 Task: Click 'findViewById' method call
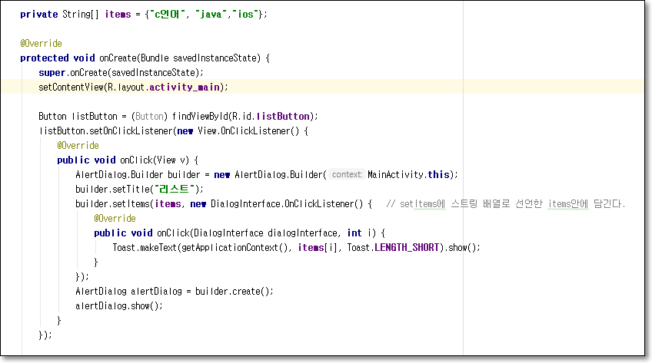click(201, 116)
